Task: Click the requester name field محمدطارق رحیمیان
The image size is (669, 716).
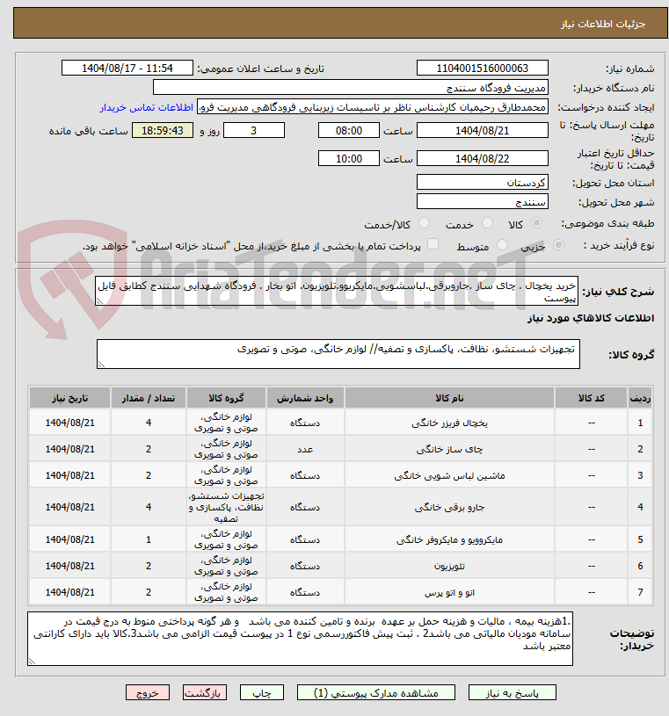Action: point(373,107)
